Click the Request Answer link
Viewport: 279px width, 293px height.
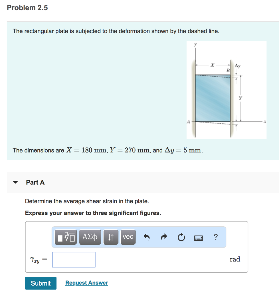86,283
